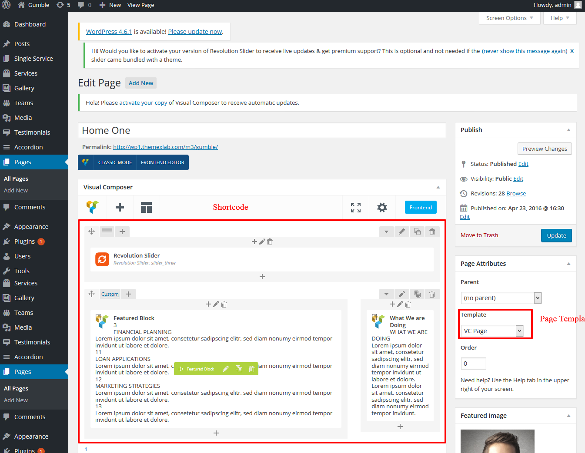Open Appearance in the sidebar menu
The height and width of the screenshot is (453, 585).
coord(31,227)
